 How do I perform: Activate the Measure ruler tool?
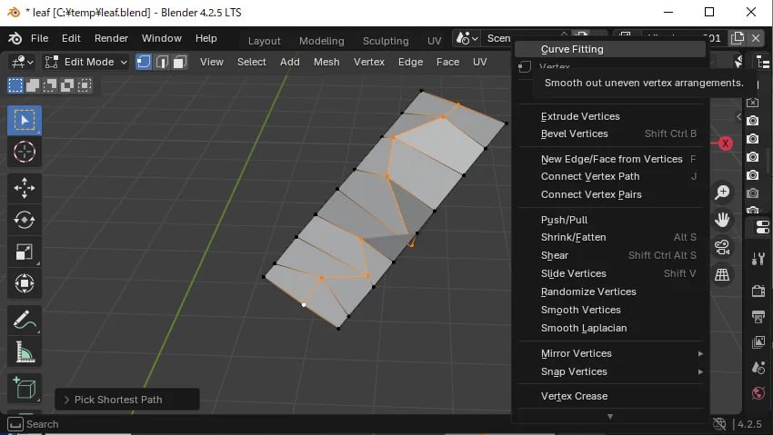pos(25,351)
